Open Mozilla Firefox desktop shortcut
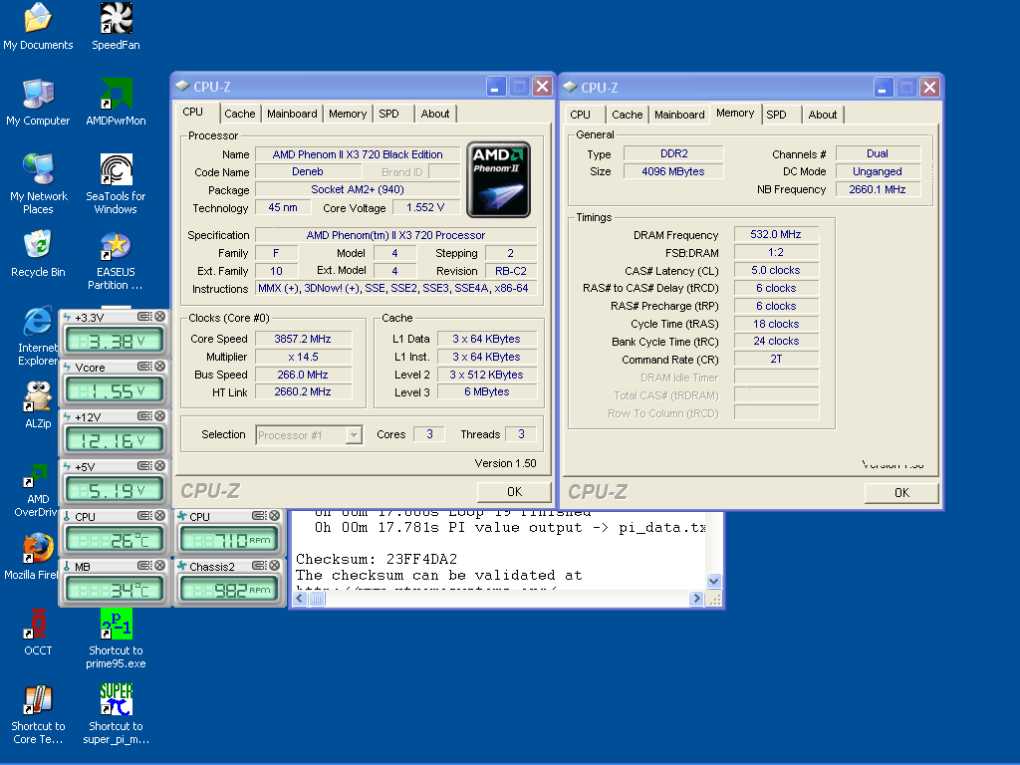 [38, 549]
